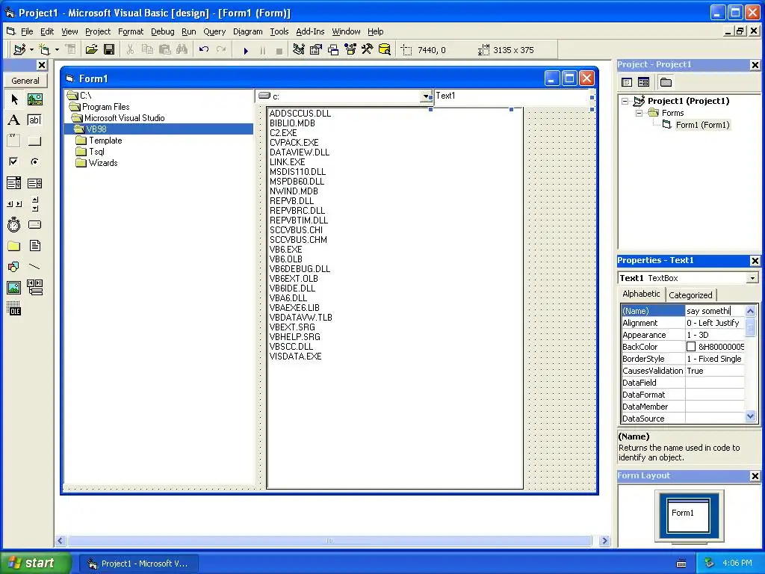Image resolution: width=765 pixels, height=574 pixels.
Task: Select the DriveListBox control tool
Action: pos(34,225)
